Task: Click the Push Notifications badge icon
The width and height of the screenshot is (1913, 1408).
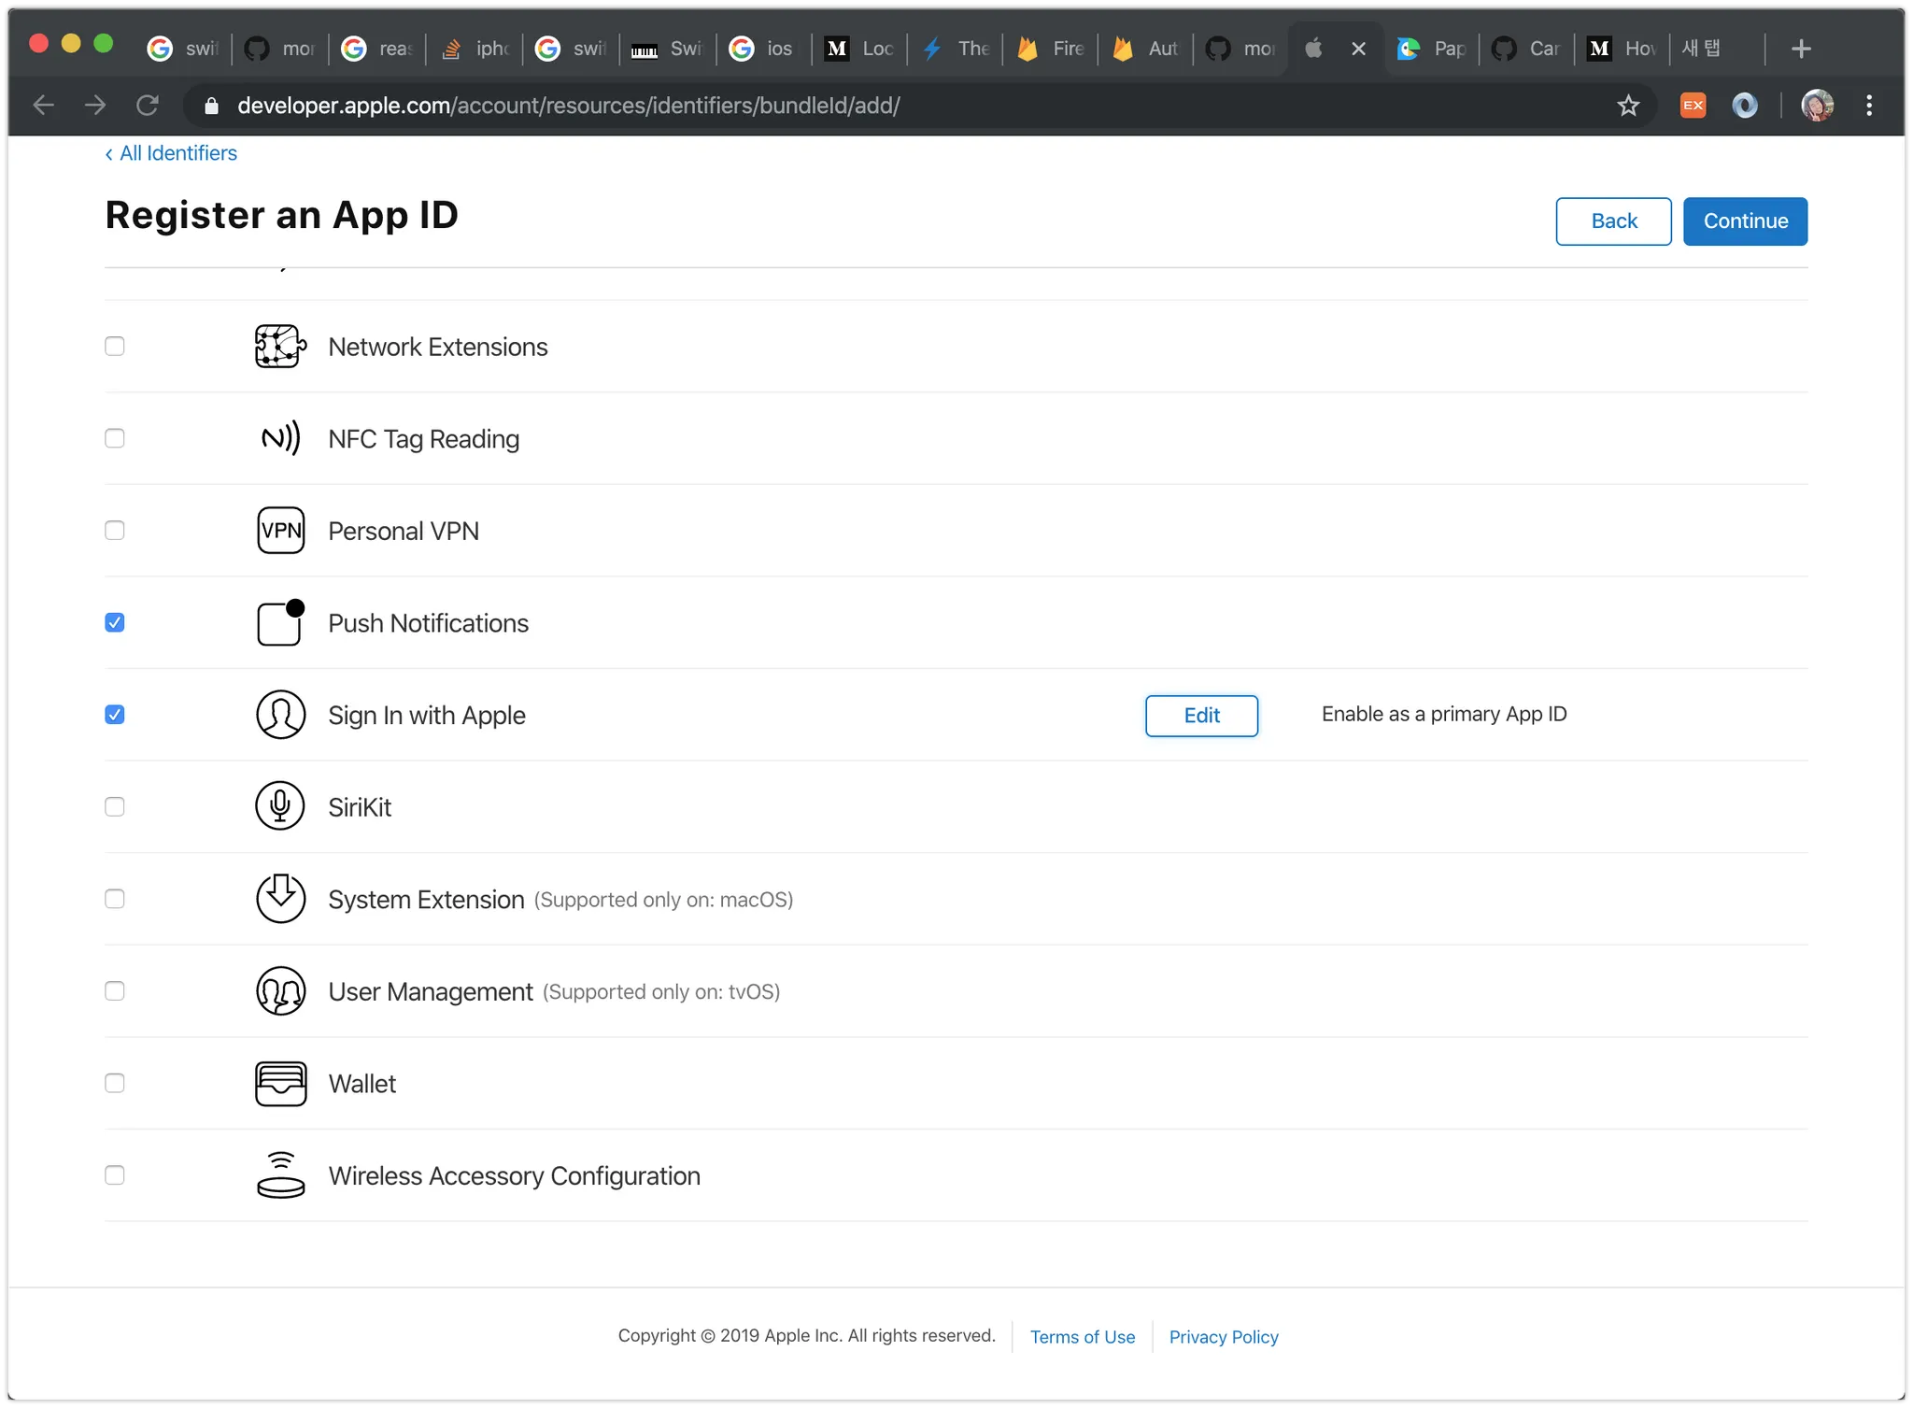Action: pos(280,623)
